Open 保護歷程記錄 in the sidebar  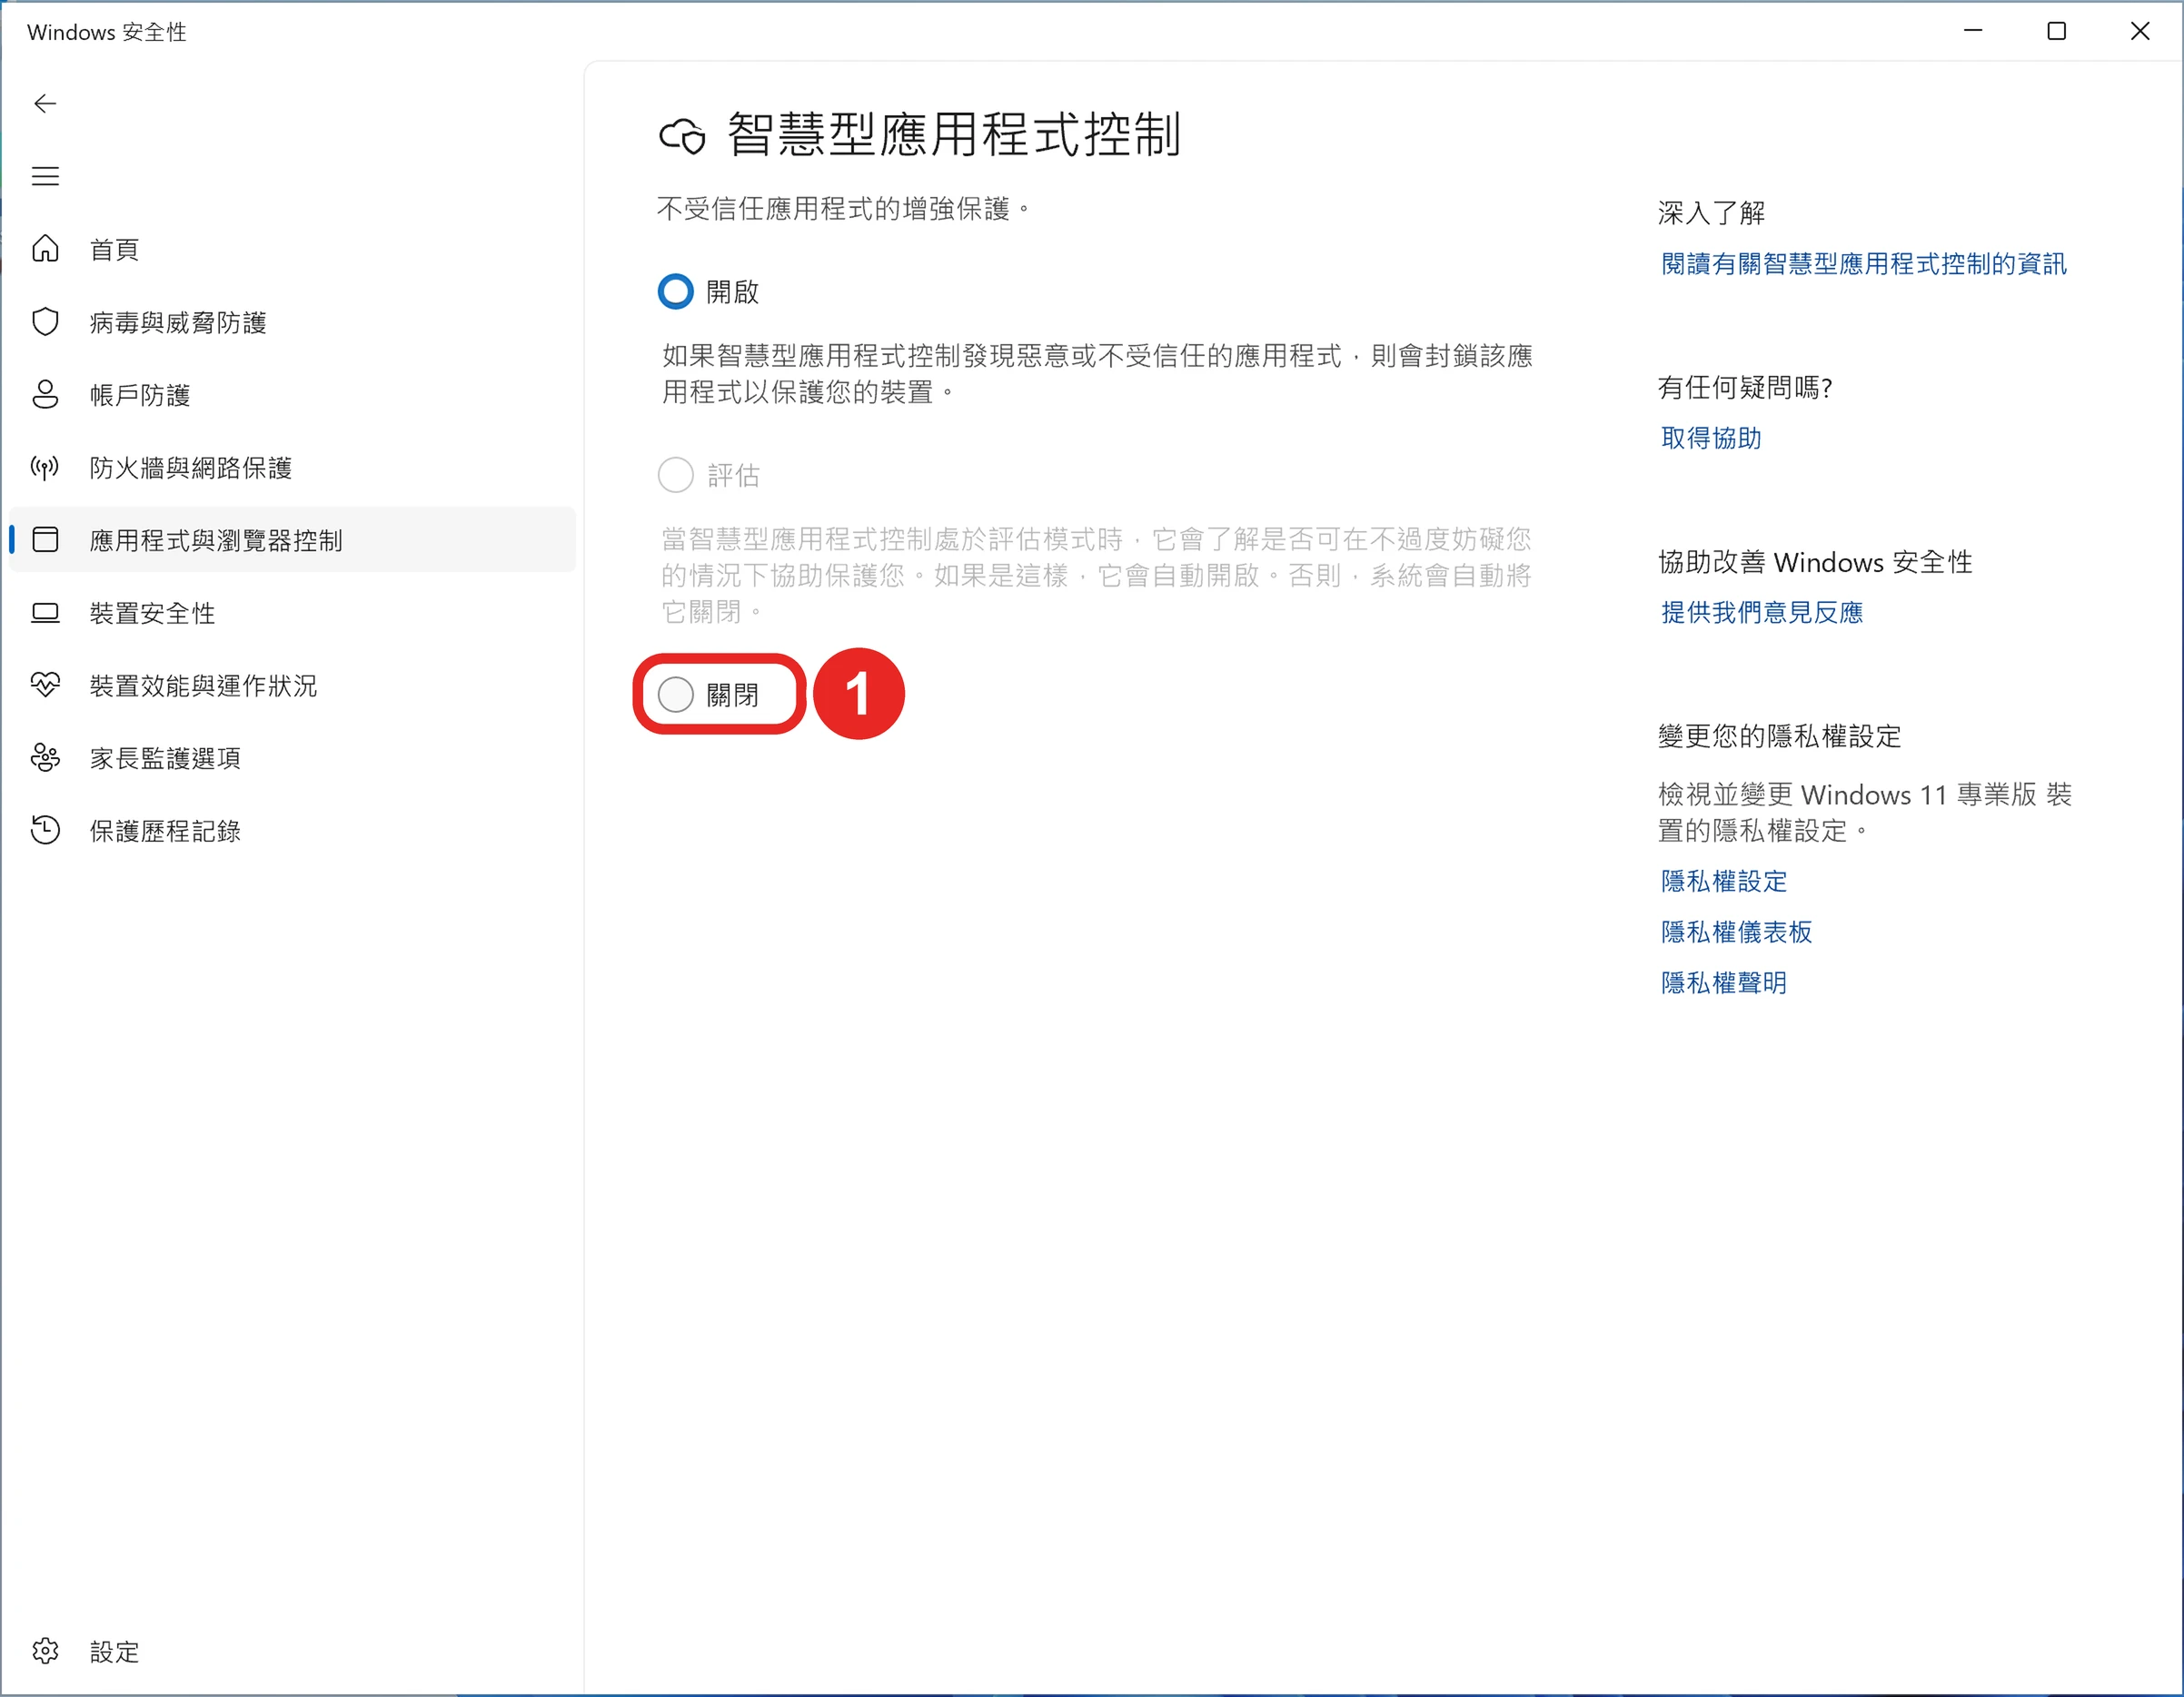point(292,831)
